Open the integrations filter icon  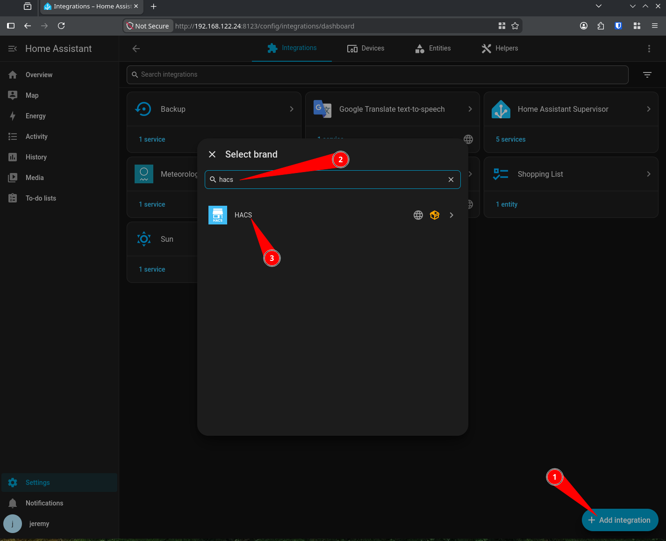[647, 75]
